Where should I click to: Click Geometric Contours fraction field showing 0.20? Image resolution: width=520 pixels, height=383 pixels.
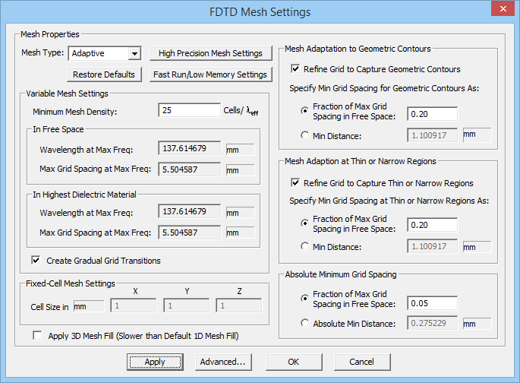[431, 114]
